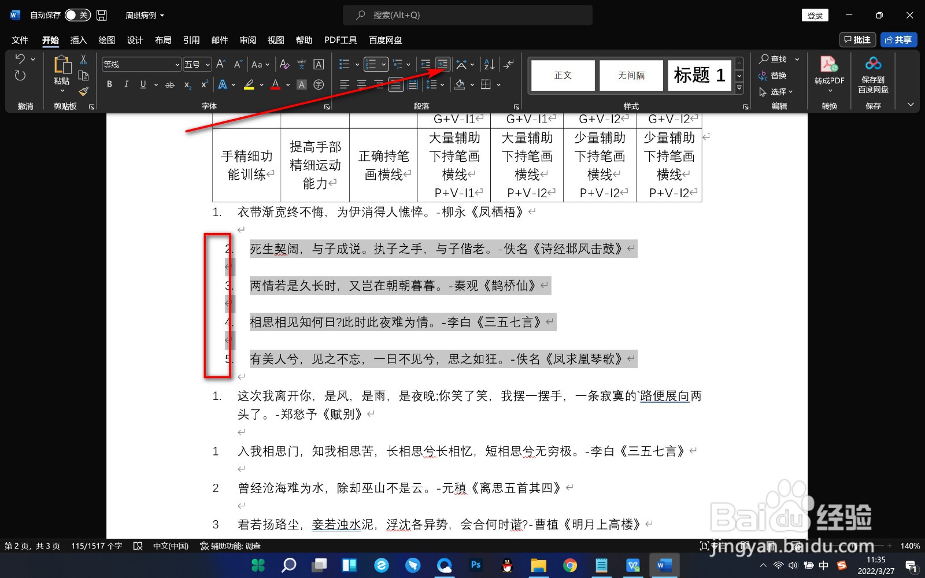Expand the Select (选择) dropdown

click(x=776, y=91)
